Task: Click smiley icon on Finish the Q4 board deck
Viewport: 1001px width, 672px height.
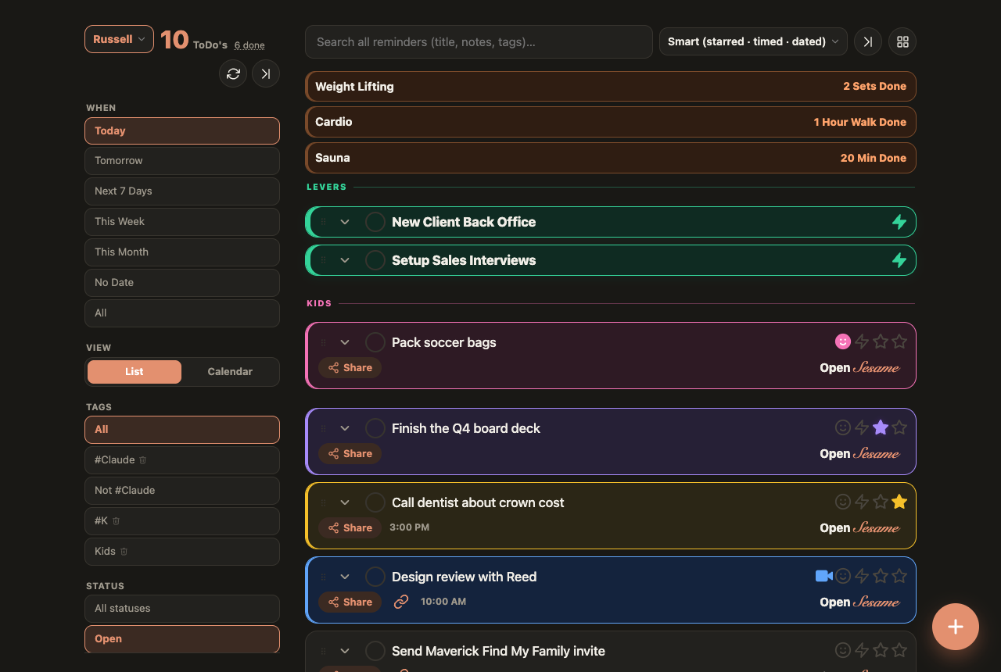Action: click(x=843, y=427)
